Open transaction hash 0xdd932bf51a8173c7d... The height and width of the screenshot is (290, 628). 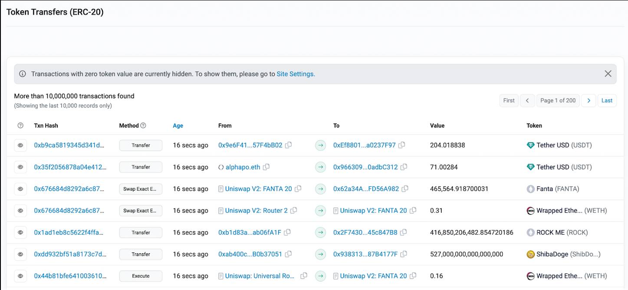[x=70, y=254]
